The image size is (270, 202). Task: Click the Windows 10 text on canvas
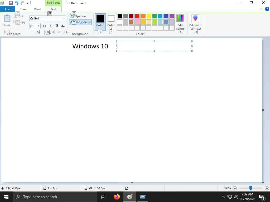point(90,46)
